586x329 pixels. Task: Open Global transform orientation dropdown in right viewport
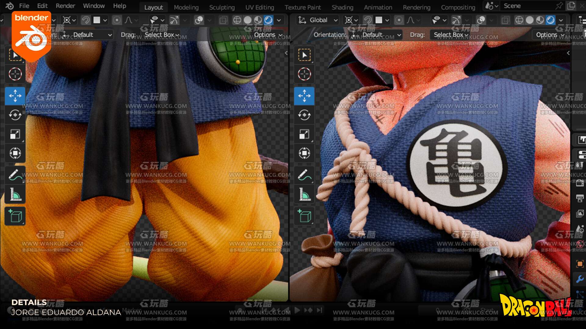(318, 20)
